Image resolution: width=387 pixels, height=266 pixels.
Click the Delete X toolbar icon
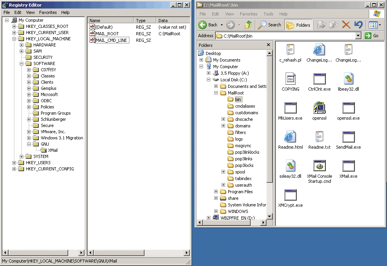[x=346, y=25]
